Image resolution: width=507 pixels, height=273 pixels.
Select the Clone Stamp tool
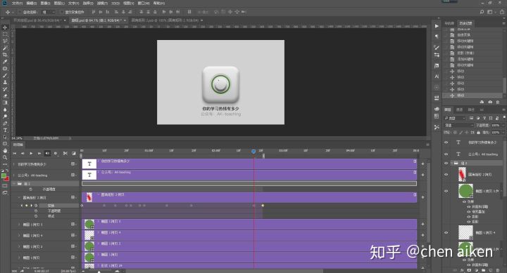[x=5, y=82]
